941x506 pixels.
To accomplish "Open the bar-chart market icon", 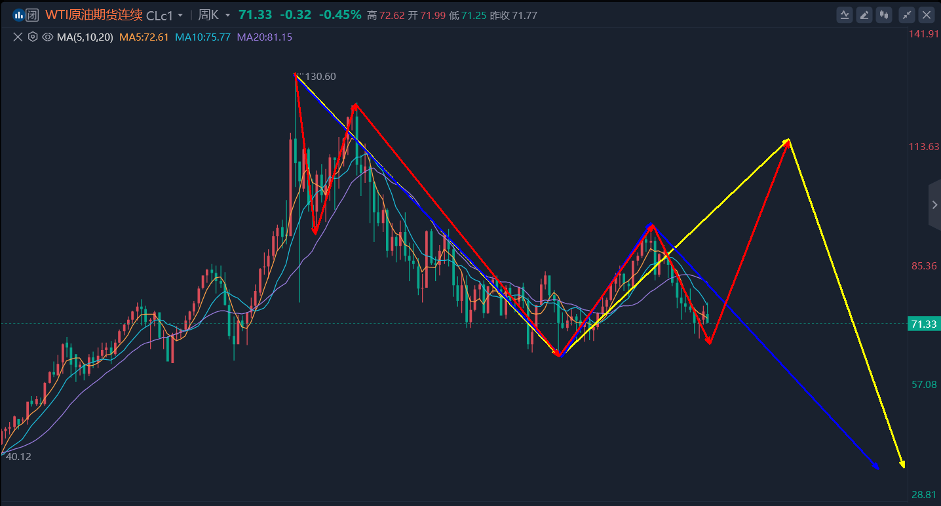I will click(x=19, y=14).
